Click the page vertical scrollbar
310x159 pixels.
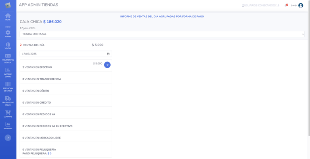[x=309, y=68]
